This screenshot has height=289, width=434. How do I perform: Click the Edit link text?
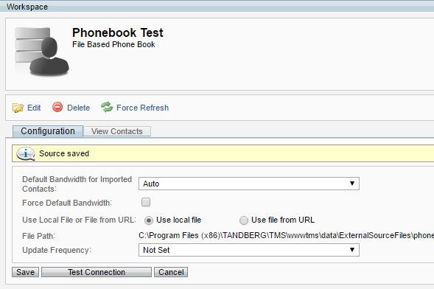pos(34,108)
